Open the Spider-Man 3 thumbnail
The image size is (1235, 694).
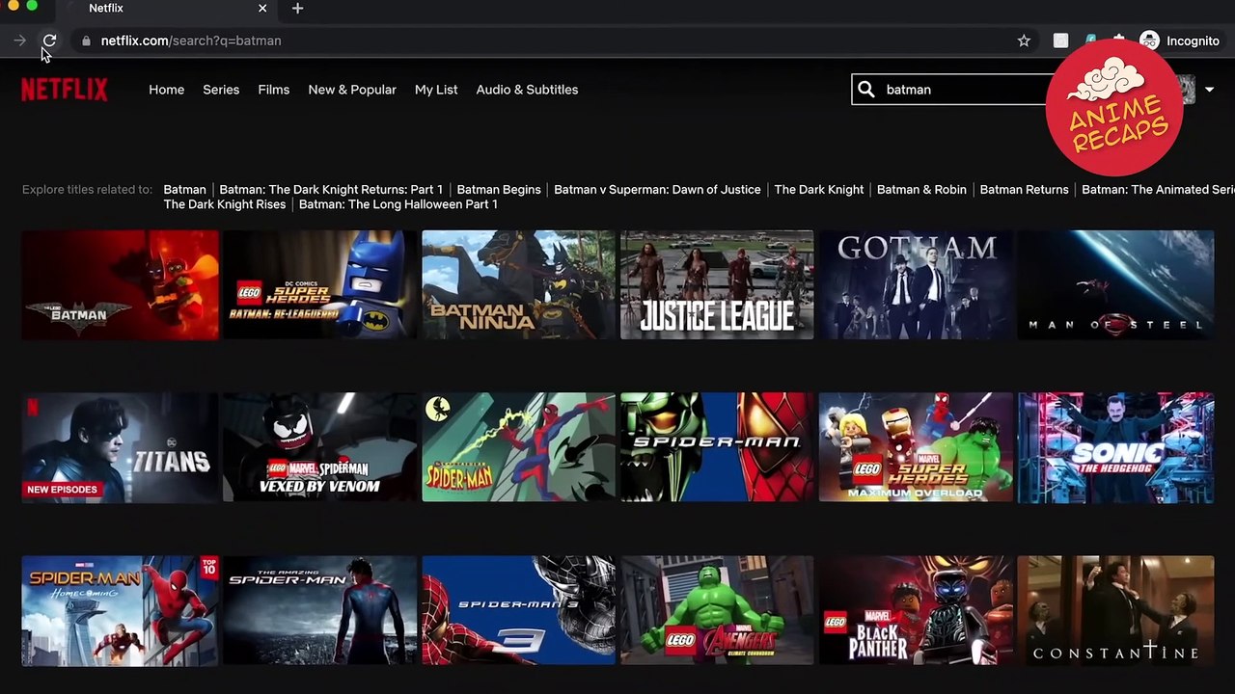coord(518,610)
